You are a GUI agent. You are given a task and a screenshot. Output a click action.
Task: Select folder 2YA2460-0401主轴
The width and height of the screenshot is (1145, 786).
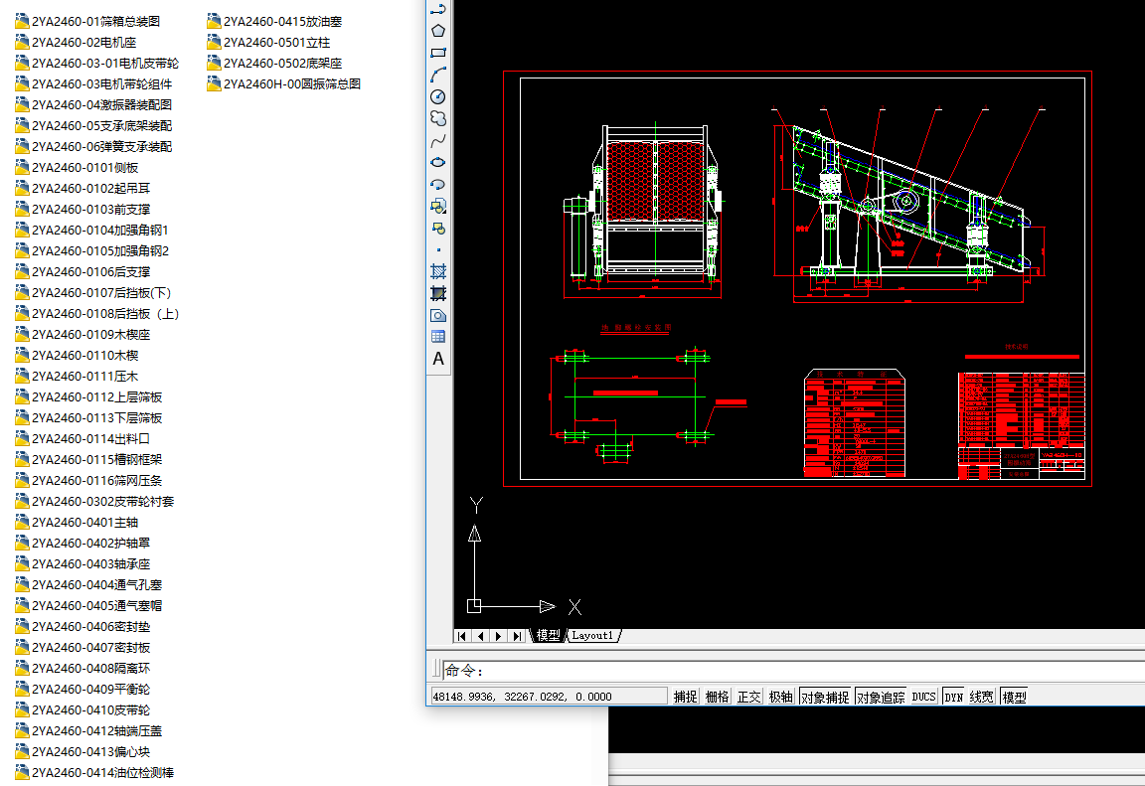coord(77,523)
